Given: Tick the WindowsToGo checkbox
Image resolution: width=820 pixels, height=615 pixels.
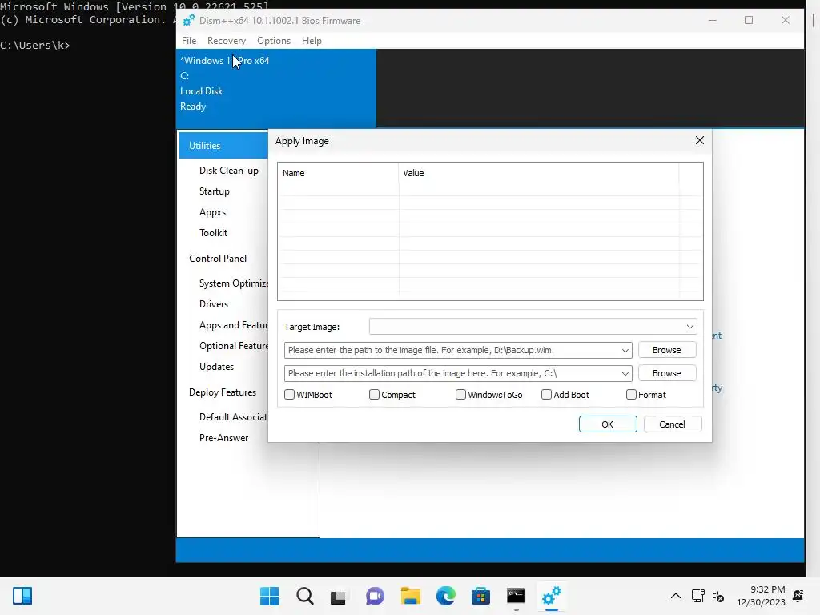Looking at the screenshot, I should (460, 394).
